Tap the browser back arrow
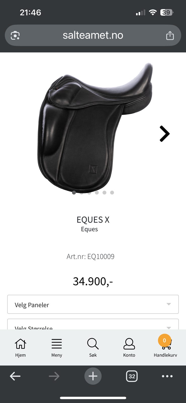This screenshot has width=186, height=403. point(15,376)
